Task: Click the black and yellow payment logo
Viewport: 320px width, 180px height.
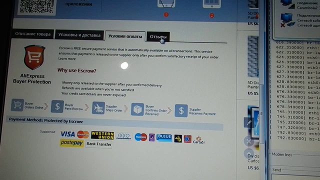Action: tap(178, 139)
